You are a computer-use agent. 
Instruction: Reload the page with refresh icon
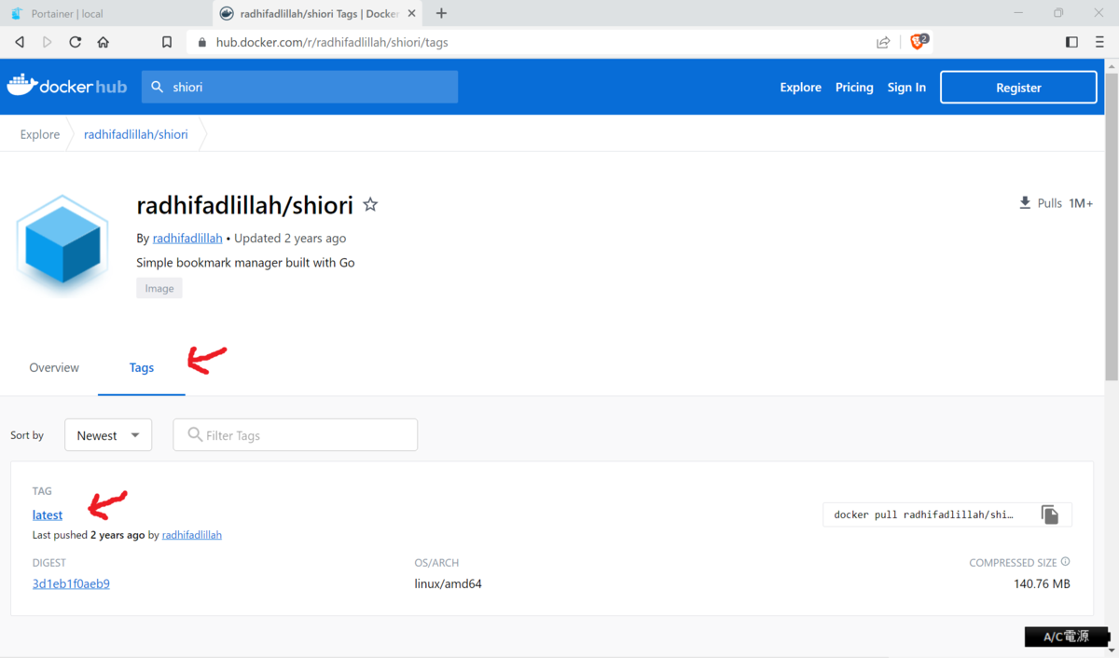tap(76, 42)
